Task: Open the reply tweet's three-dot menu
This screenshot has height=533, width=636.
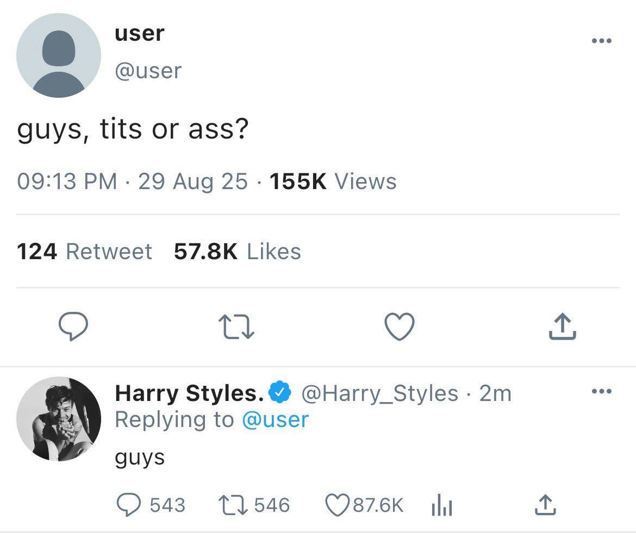Action: point(602,392)
